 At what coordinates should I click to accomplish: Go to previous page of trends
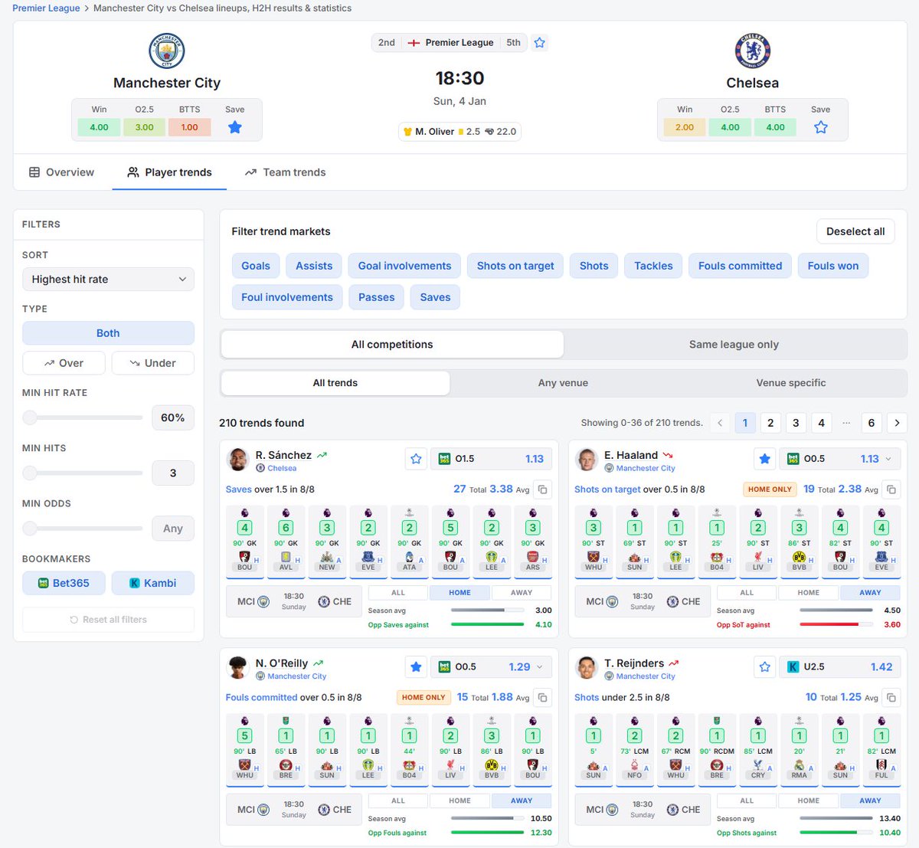(720, 423)
